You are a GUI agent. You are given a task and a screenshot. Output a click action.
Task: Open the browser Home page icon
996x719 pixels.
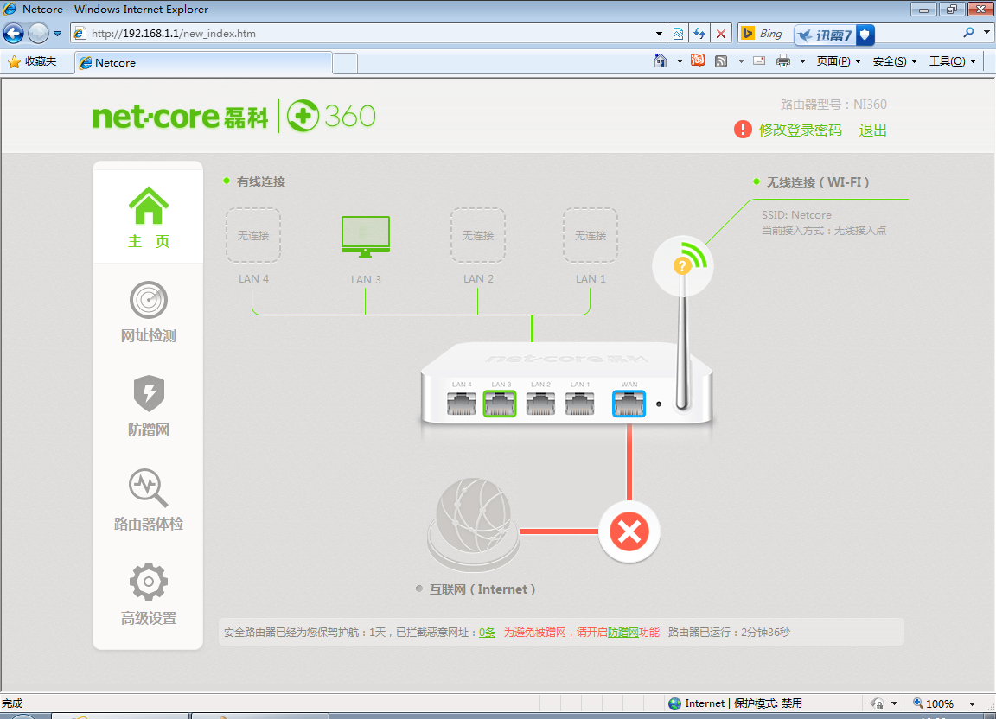661,61
